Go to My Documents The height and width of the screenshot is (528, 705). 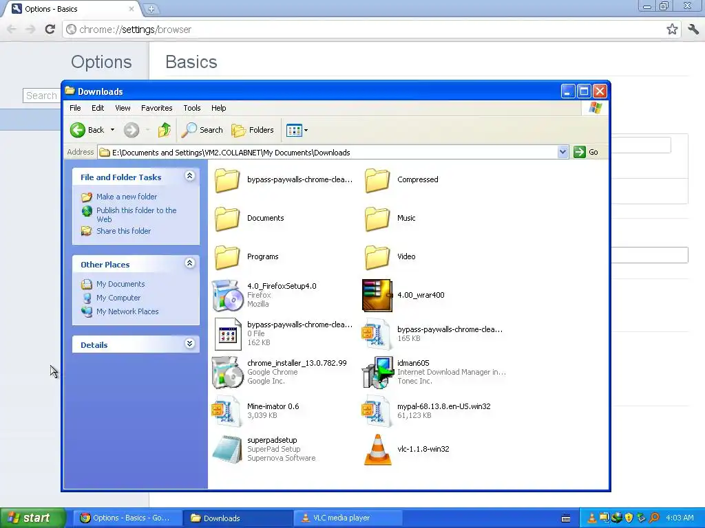[120, 284]
